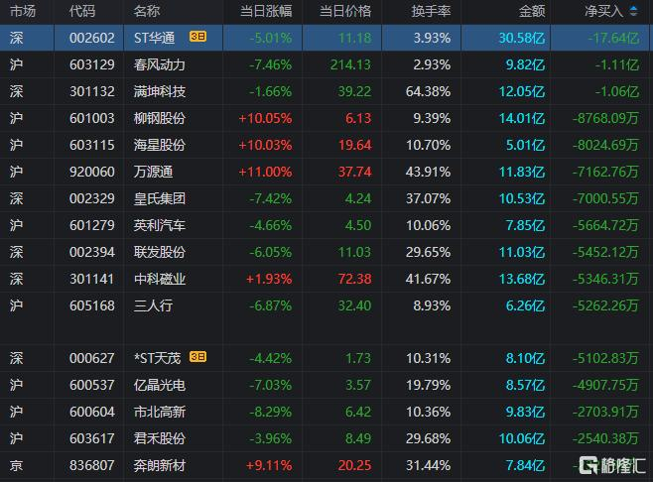
Task: Select the ST华通 stock name
Action: [154, 38]
